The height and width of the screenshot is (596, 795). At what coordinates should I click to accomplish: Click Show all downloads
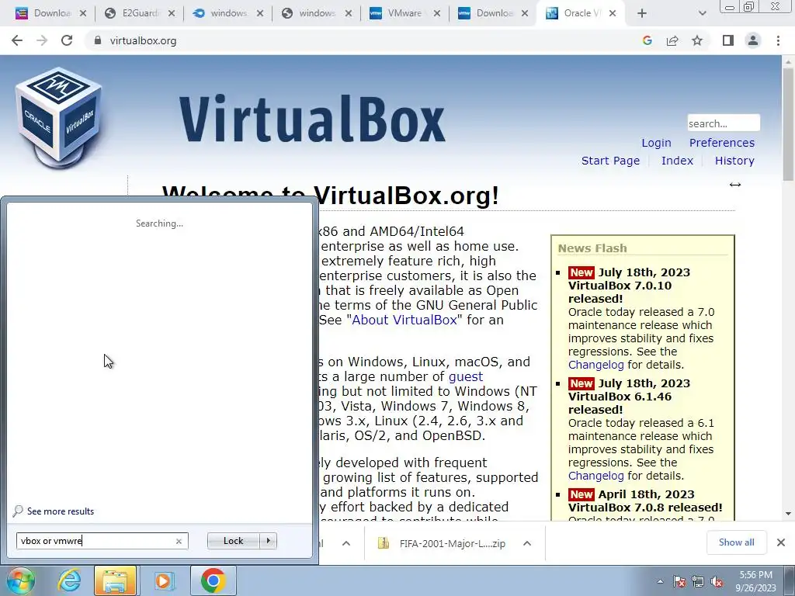pyautogui.click(x=736, y=542)
